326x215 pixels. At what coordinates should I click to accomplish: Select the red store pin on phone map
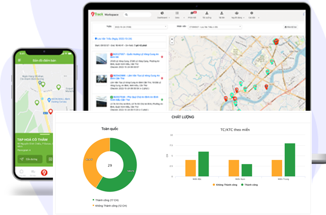click(51, 112)
